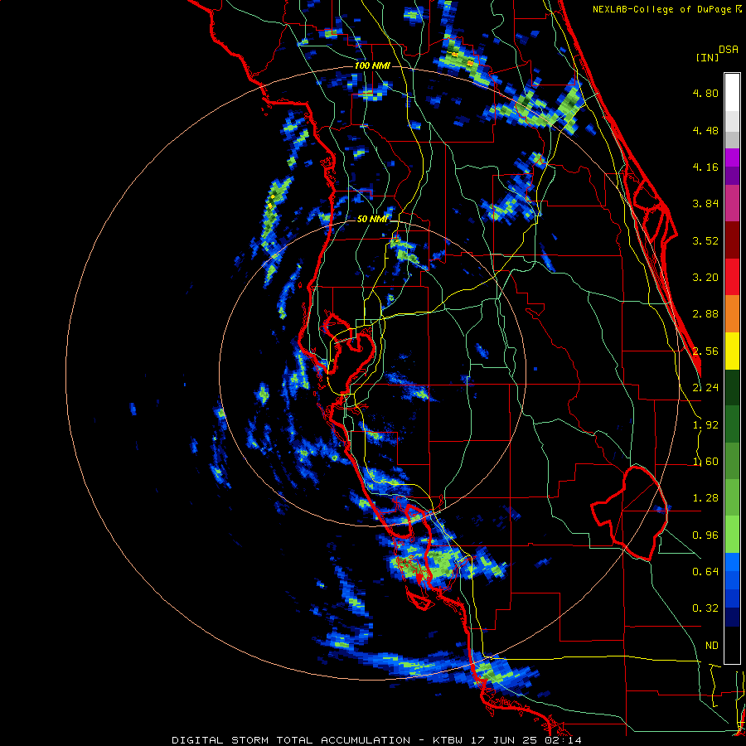The image size is (746, 746).
Task: Pick the white swatch at legend top
Action: click(732, 92)
